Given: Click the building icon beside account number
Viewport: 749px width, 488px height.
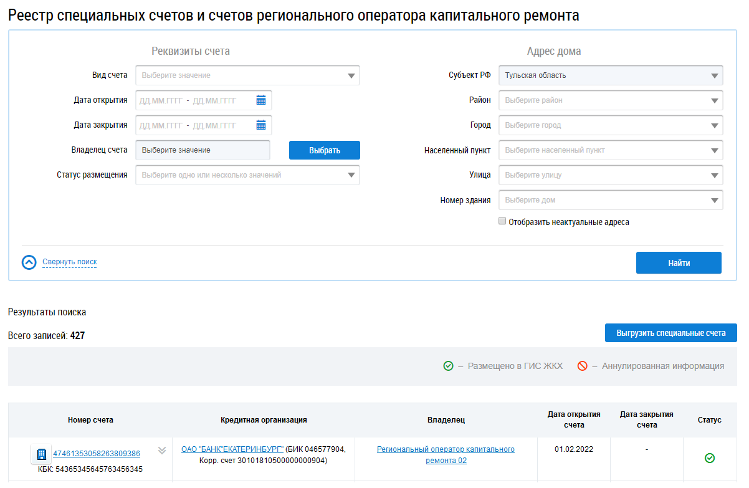Looking at the screenshot, I should click(42, 454).
